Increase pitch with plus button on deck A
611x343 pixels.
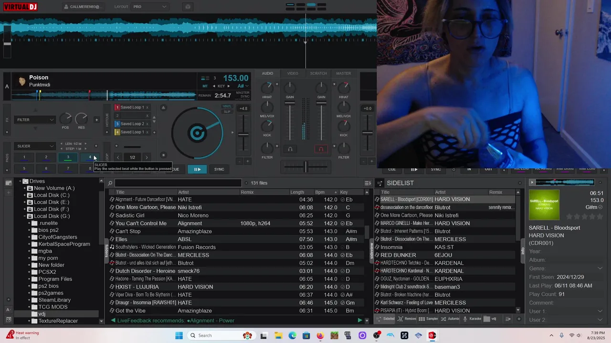click(247, 161)
